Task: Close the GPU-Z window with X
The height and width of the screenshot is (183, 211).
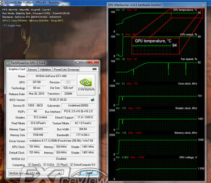Action: pos(93,62)
